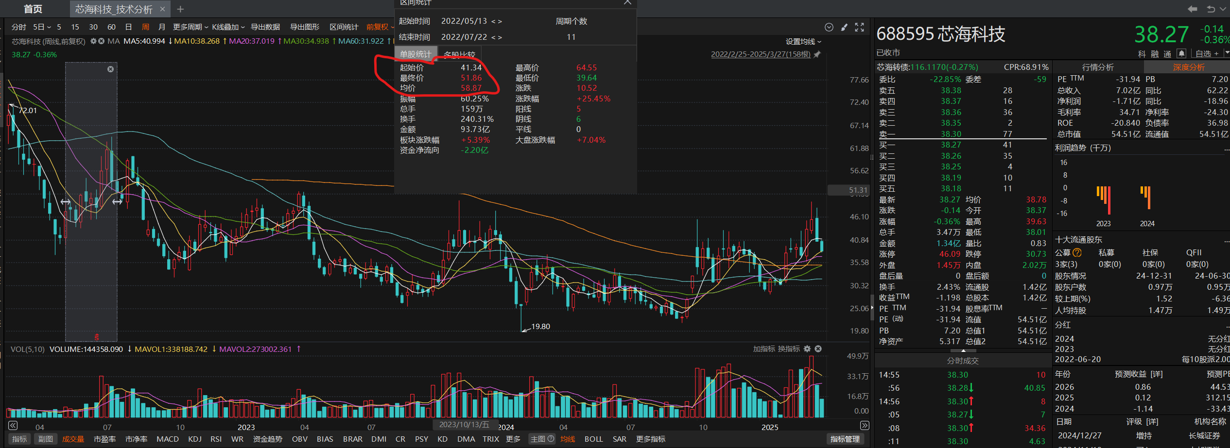Click the 2022/2/25-2025/3/27(158根) range link
The width and height of the screenshot is (1230, 448).
tap(761, 54)
